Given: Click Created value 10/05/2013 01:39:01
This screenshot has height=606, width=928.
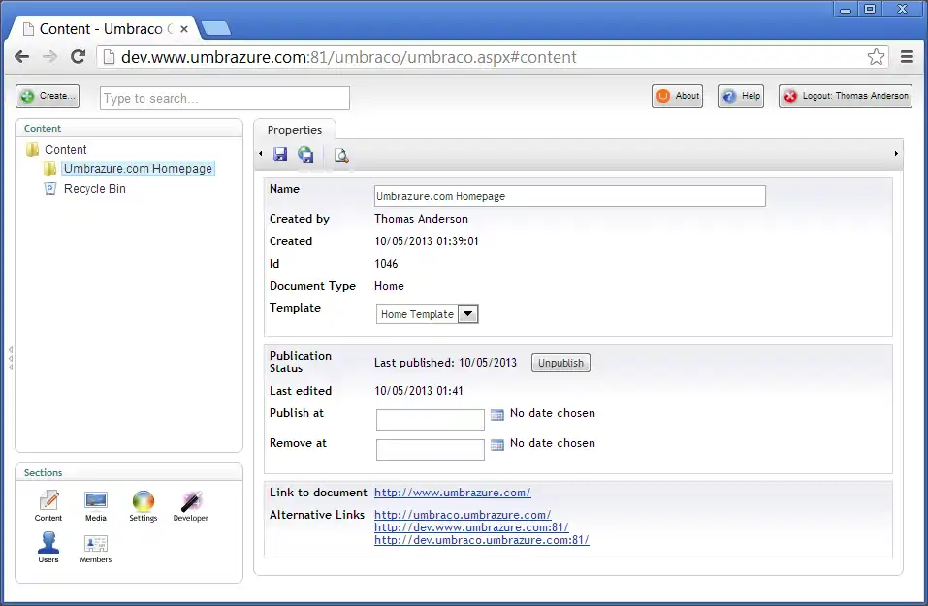Looking at the screenshot, I should tap(427, 241).
